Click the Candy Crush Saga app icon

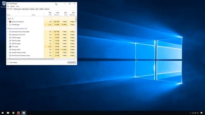(x=10, y=22)
